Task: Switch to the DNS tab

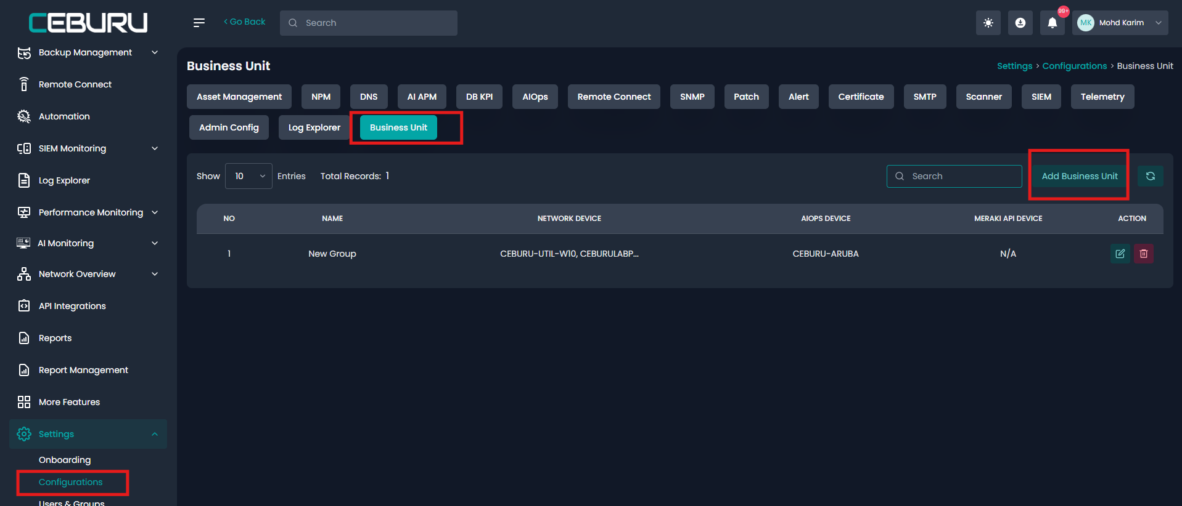Action: 369,97
